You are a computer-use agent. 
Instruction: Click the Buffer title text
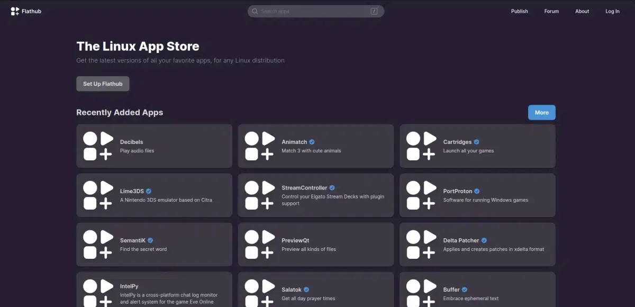click(451, 290)
